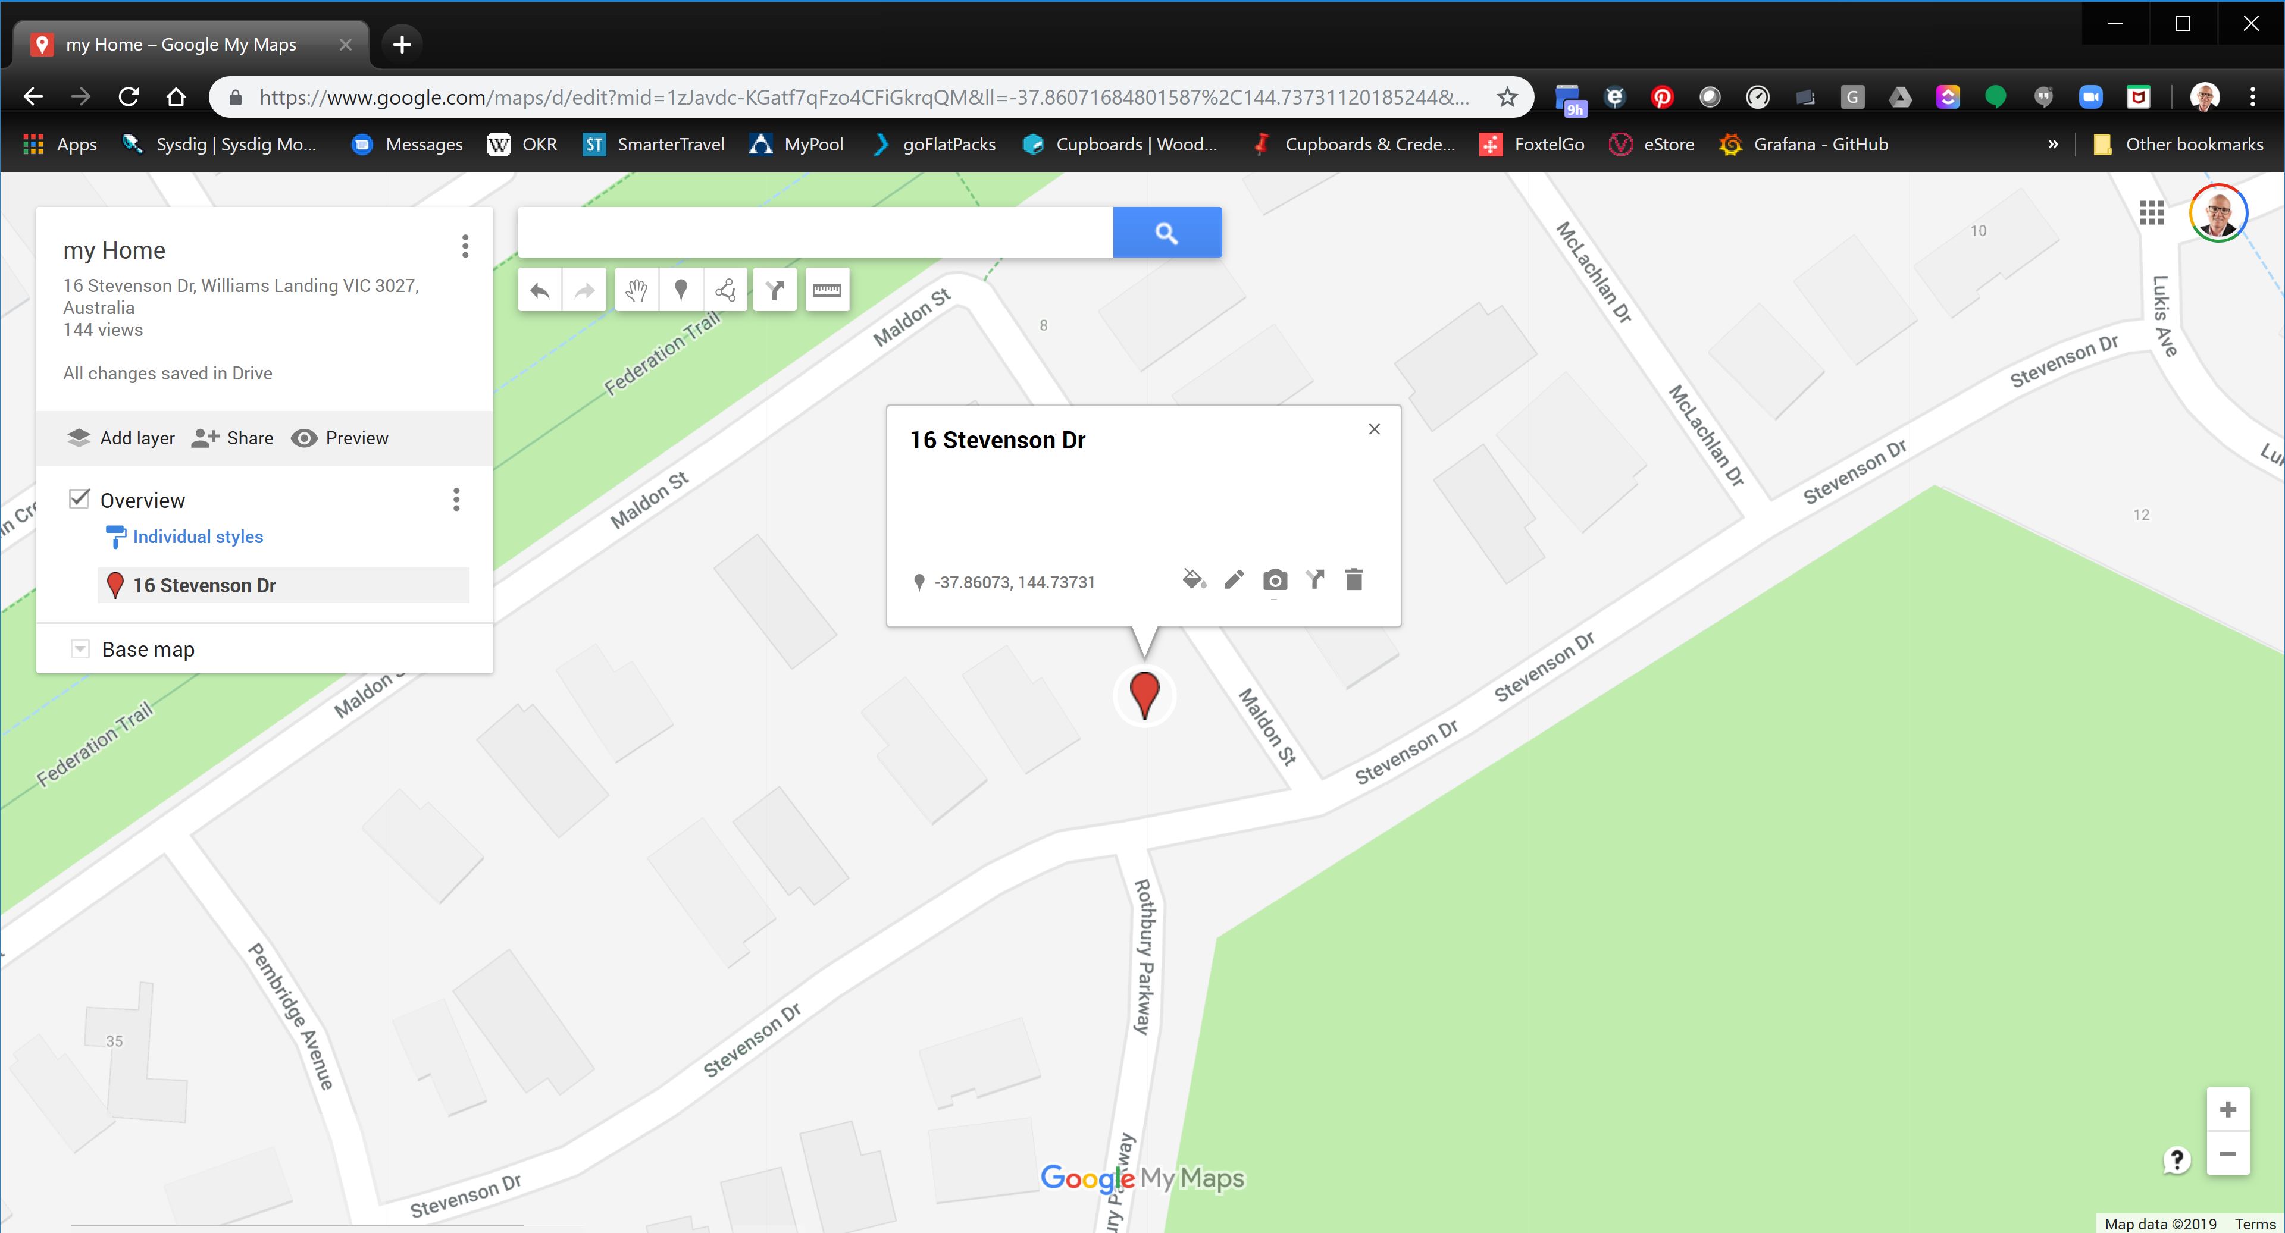Screen dimensions: 2285x1233
Task: Zoom in with the plus button
Action: [2227, 1110]
